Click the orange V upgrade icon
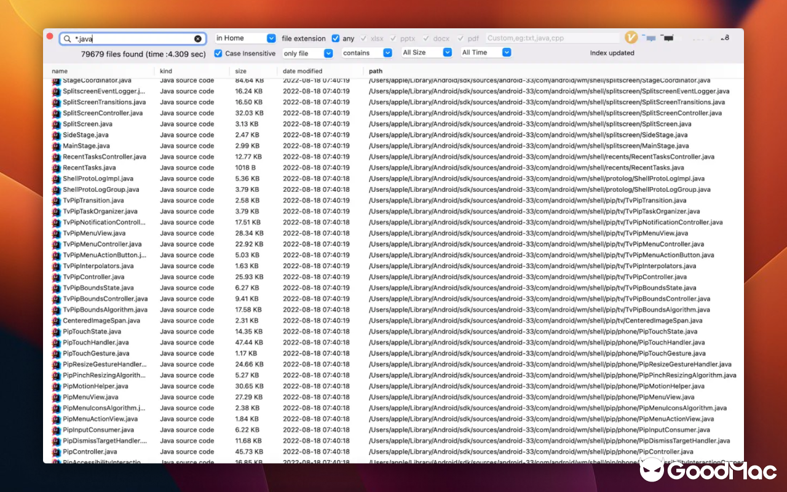 tap(631, 38)
